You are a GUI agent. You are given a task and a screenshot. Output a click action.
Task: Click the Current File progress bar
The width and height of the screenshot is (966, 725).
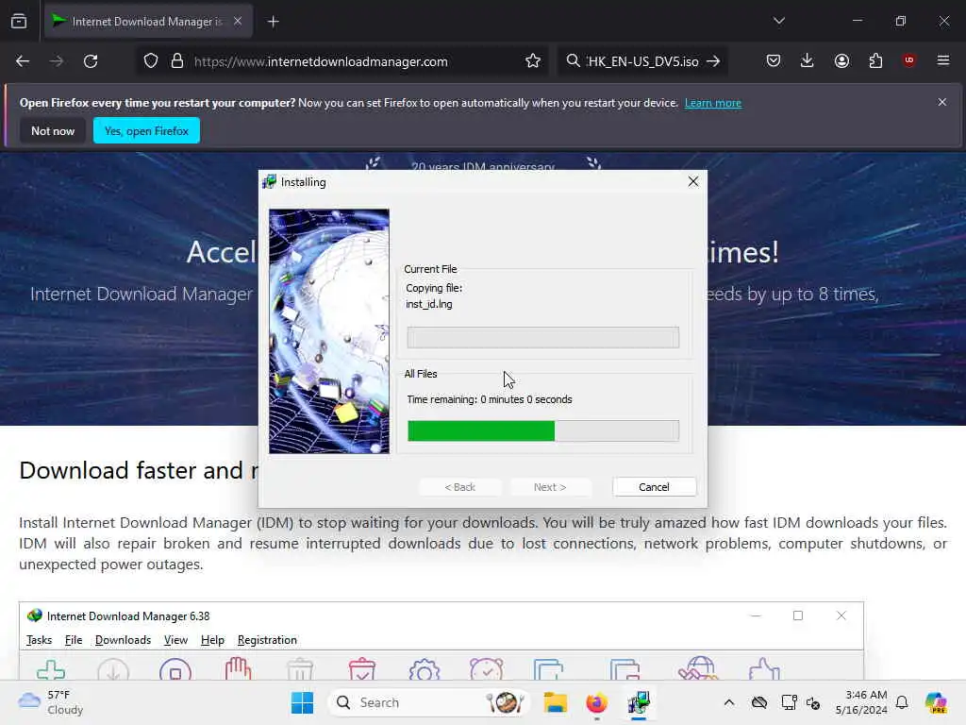pyautogui.click(x=543, y=337)
